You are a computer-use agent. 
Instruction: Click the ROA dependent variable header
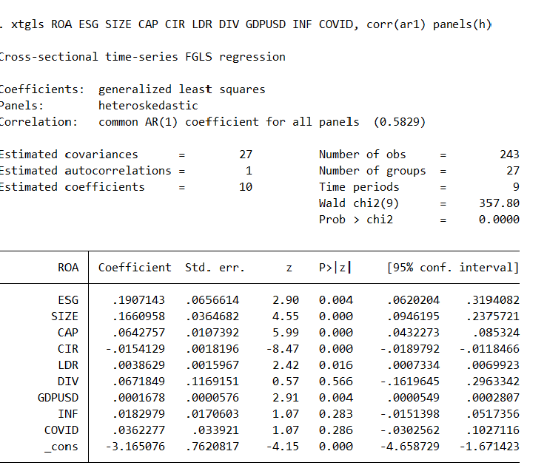pos(67,267)
